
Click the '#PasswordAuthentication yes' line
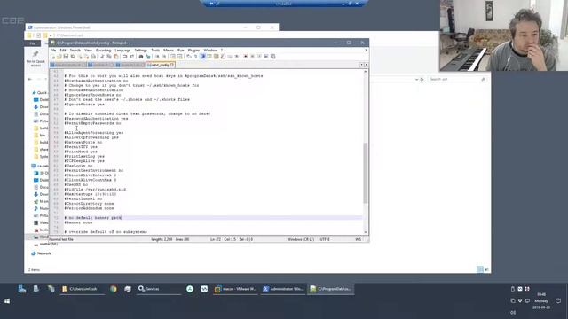(96, 118)
